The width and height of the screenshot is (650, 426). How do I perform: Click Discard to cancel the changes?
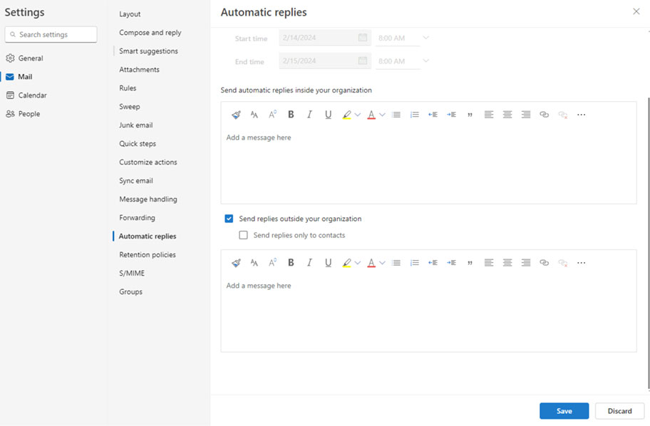(619, 410)
